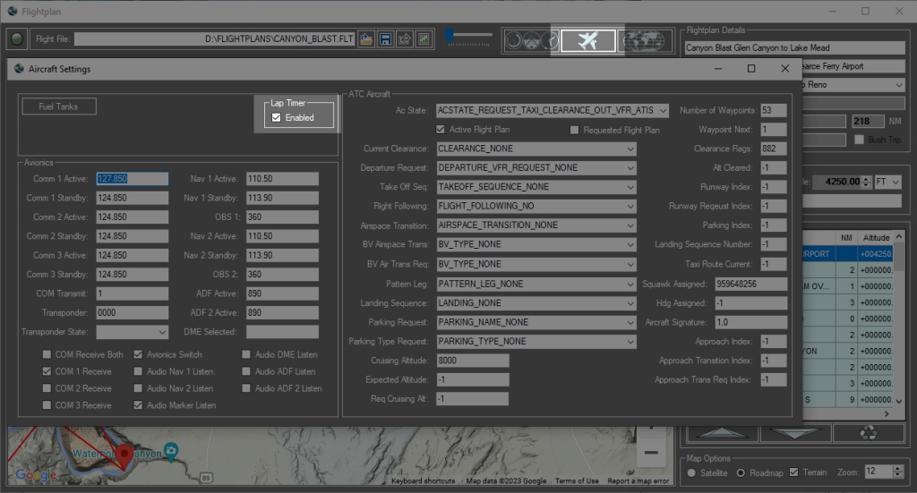Screen dimensions: 917x493
Task: Toggle the Avionics Switch checkbox
Action: [138, 354]
